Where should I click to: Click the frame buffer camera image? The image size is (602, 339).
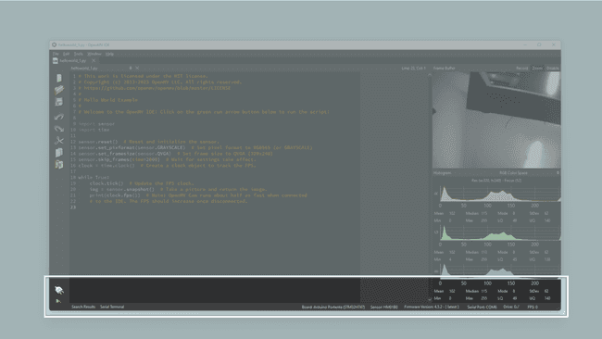click(496, 119)
